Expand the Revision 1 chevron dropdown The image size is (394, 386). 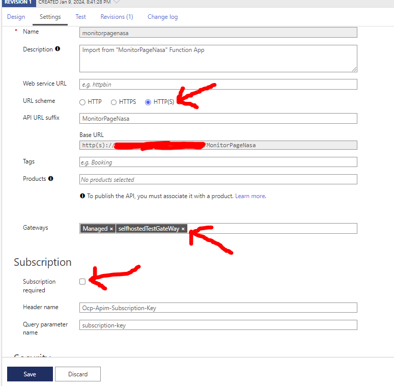pyautogui.click(x=117, y=2)
